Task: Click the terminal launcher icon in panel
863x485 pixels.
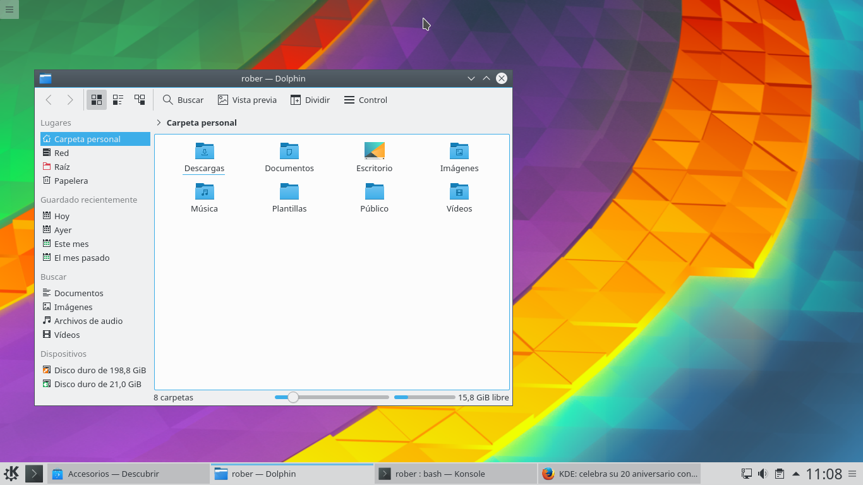Action: point(34,474)
